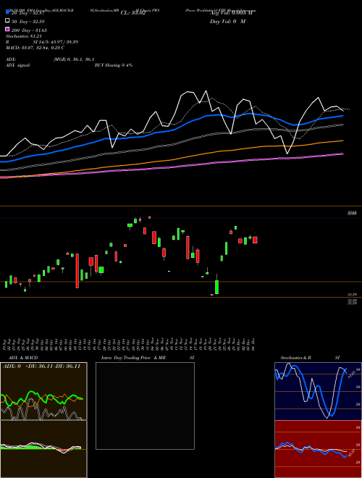362x478 pixels.
Task: Click the tall red candlestick at chart's left
Action: coord(77,271)
